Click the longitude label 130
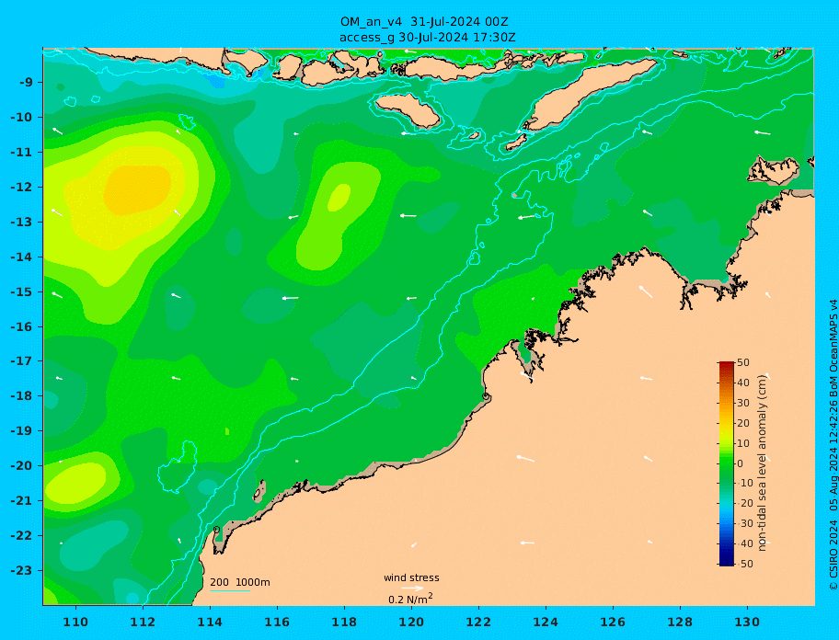 pos(747,622)
